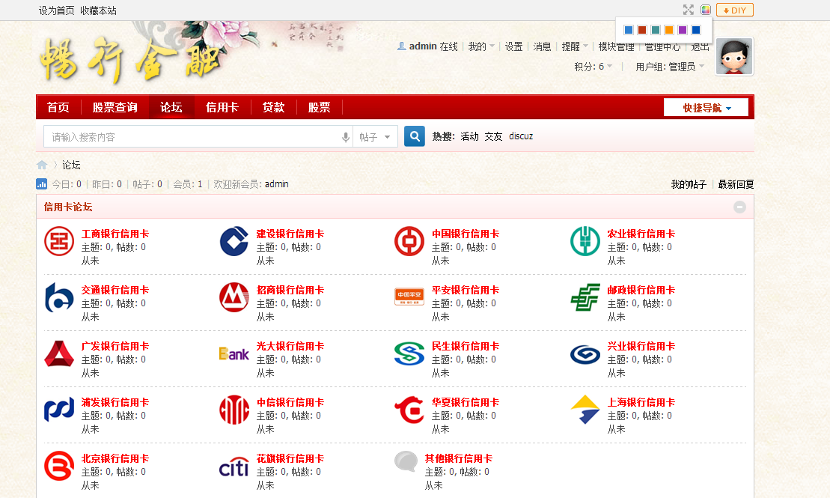The image size is (830, 498).
Task: Click the admin username link
Action: [x=423, y=46]
